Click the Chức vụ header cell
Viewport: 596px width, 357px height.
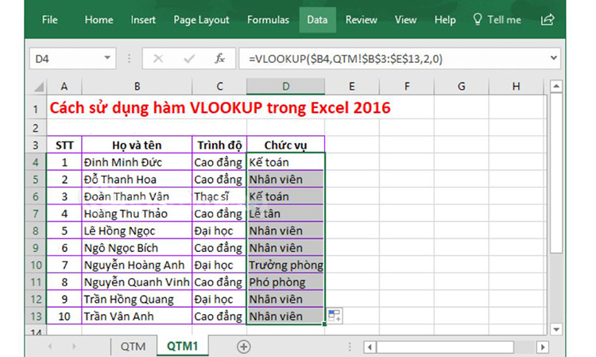tap(286, 146)
